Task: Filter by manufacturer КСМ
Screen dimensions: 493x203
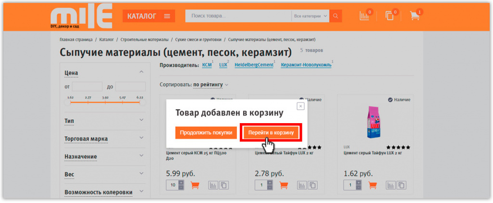Action: coord(207,65)
